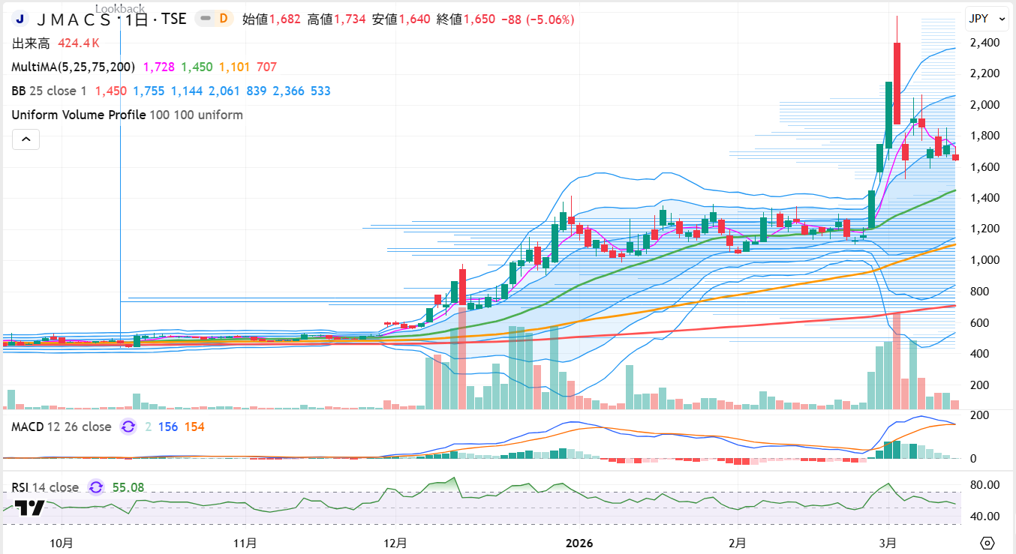
Task: Click the orange D delayed-data badge
Action: pyautogui.click(x=223, y=19)
